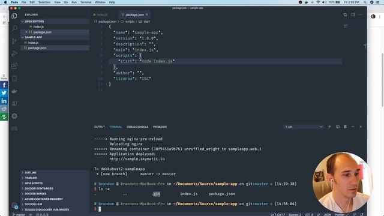The width and height of the screenshot is (384, 216).
Task: Click the Wi-Fi icon in menu bar
Action: [318, 2]
